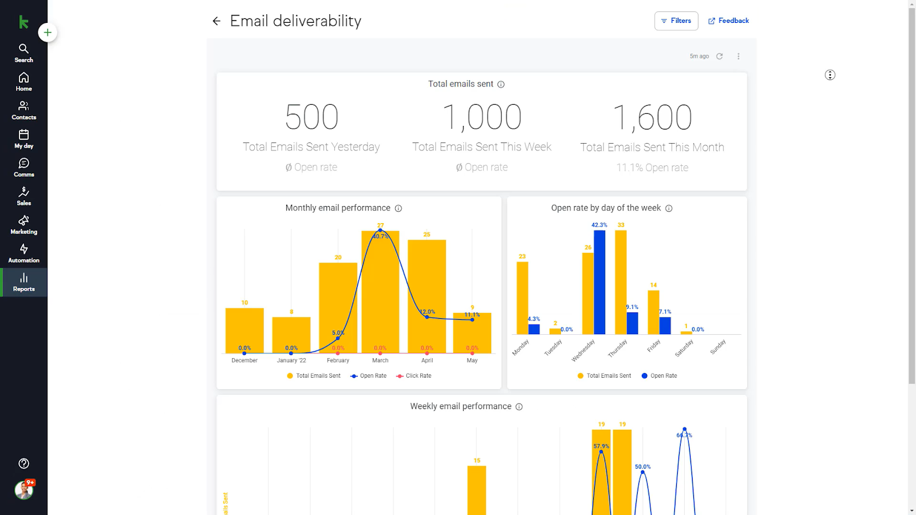Toggle Open Rate in the monthly chart legend
The height and width of the screenshot is (515, 916).
[x=369, y=375]
